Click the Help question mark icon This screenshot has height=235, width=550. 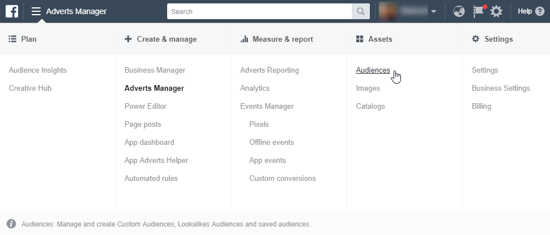[540, 11]
